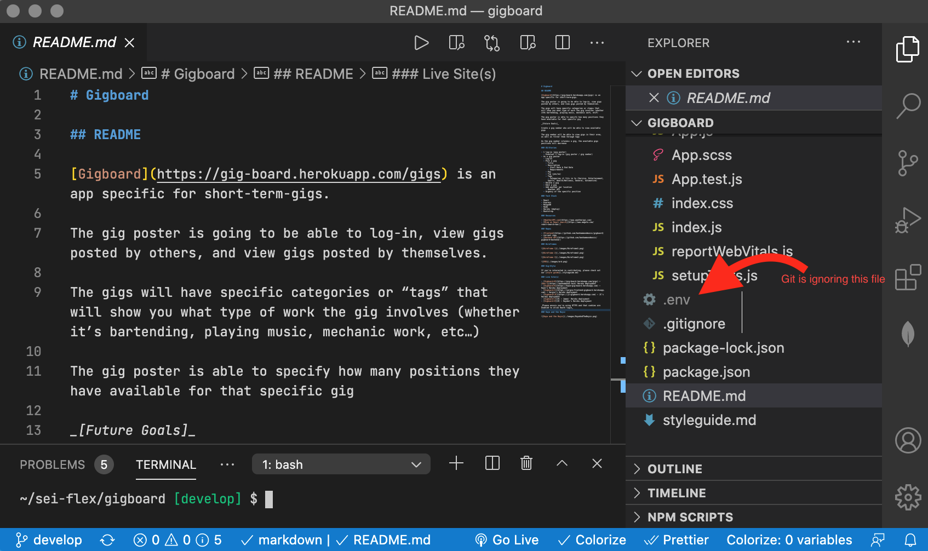Kill terminal with trash icon
Screen dimensions: 928x551
coord(526,463)
